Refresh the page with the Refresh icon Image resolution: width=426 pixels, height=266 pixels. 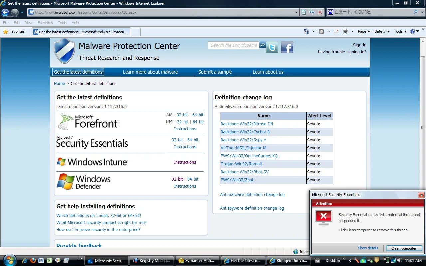pyautogui.click(x=312, y=12)
